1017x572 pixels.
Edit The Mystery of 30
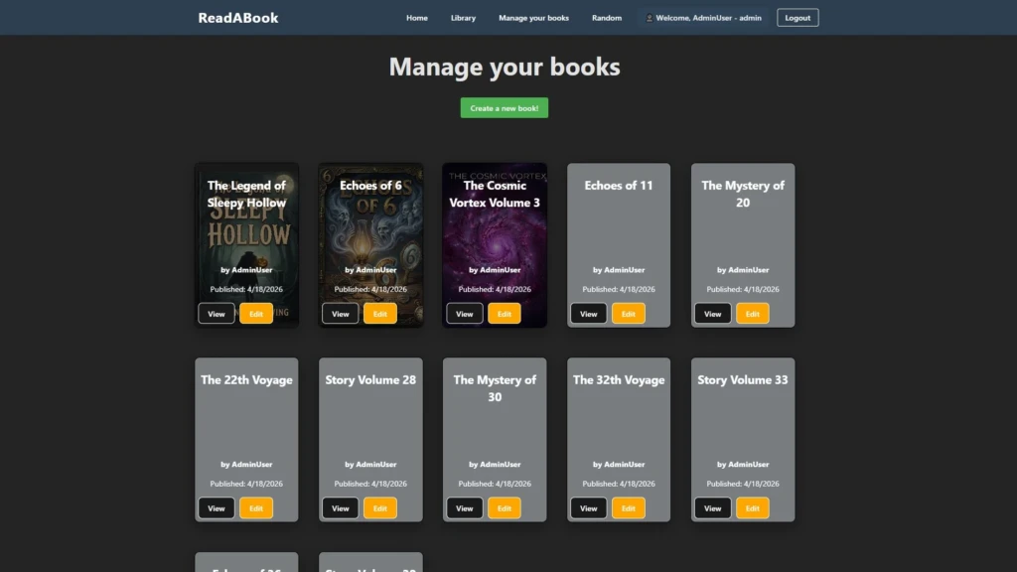tap(505, 507)
